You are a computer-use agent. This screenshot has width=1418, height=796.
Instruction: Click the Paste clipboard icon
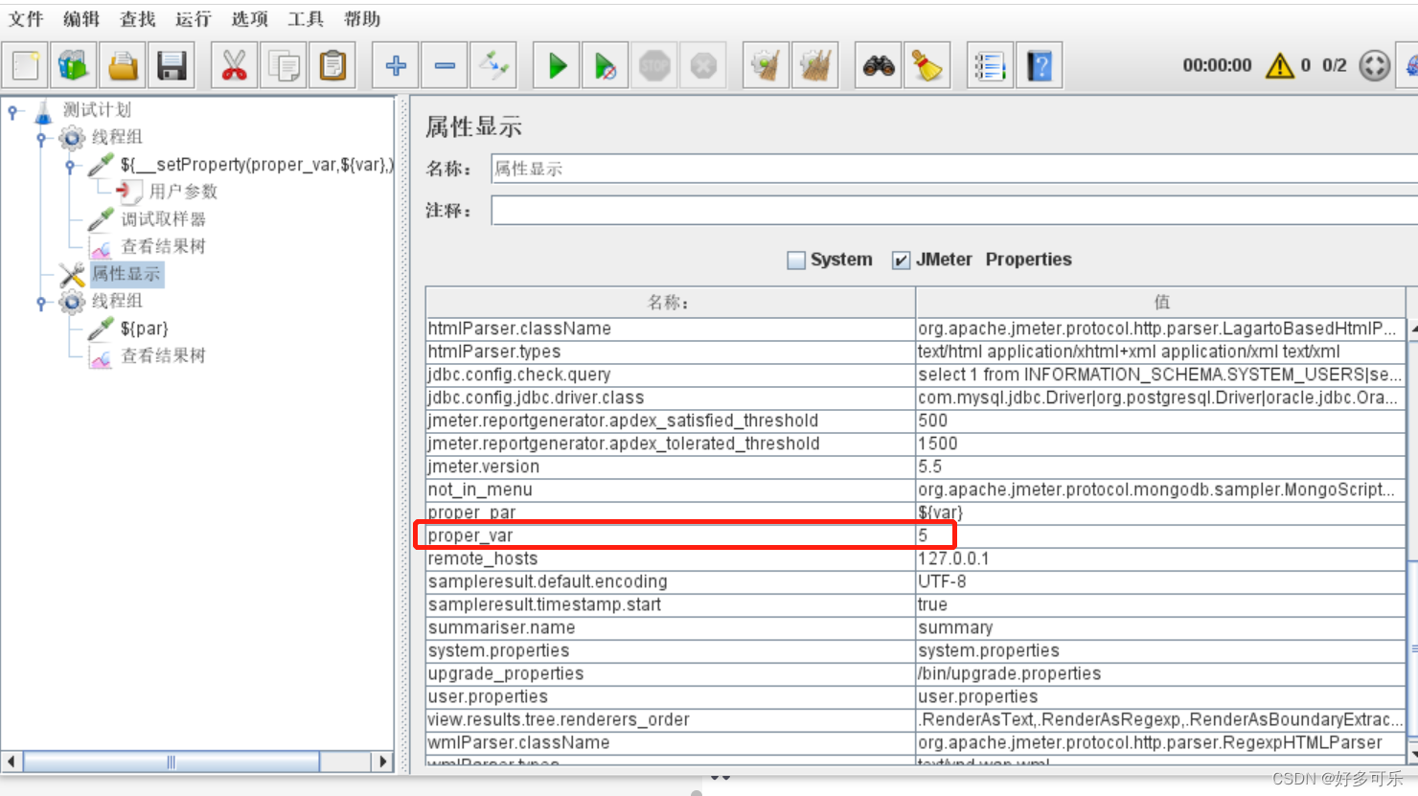(332, 66)
